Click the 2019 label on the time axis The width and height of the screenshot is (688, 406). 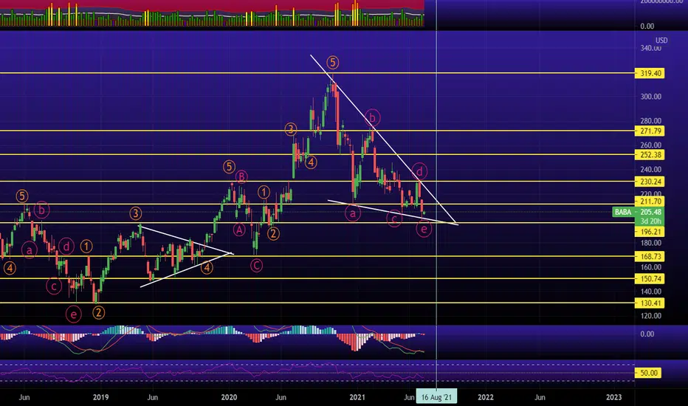tap(100, 397)
